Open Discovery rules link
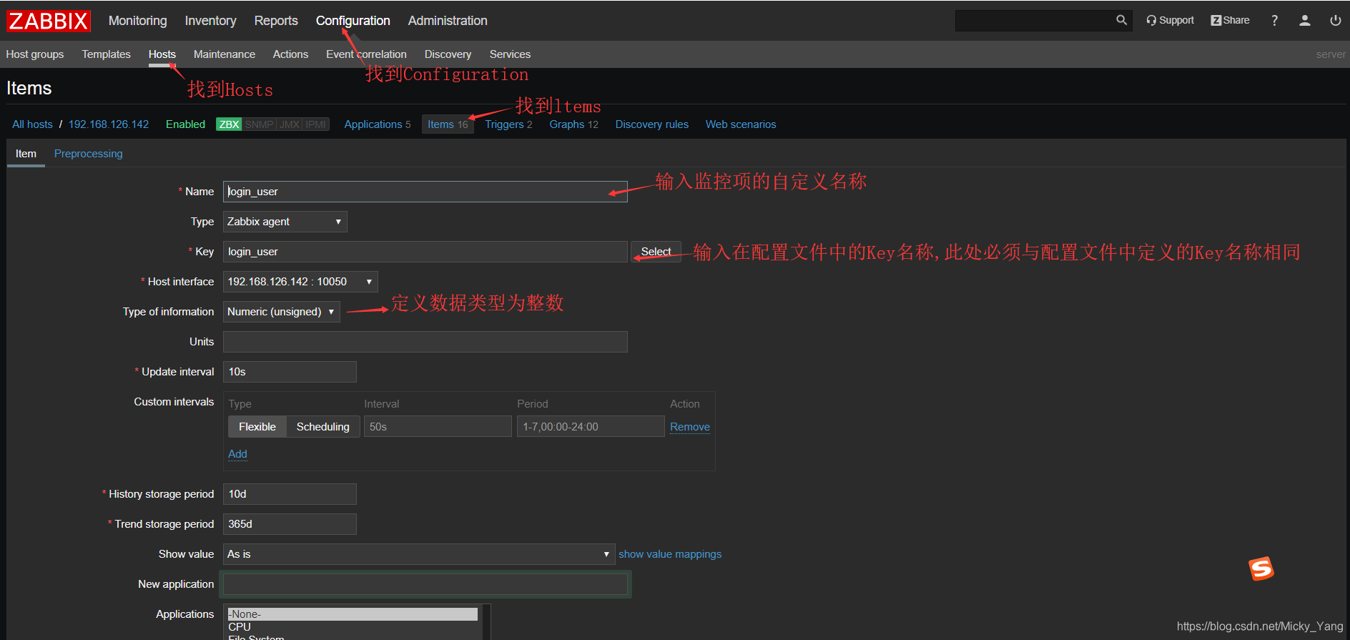This screenshot has height=640, width=1350. click(652, 124)
